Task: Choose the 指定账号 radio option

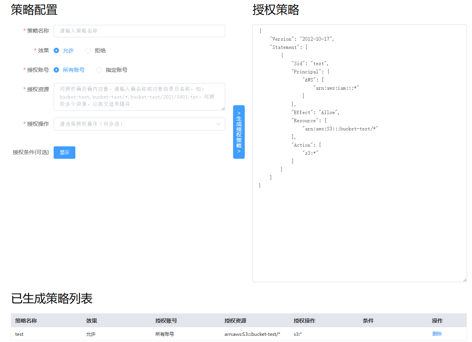Action: pos(99,70)
